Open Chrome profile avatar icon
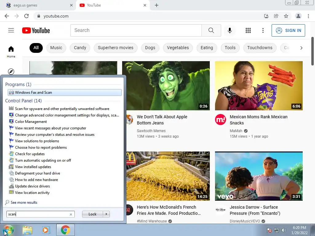315x236 pixels. pos(298,16)
